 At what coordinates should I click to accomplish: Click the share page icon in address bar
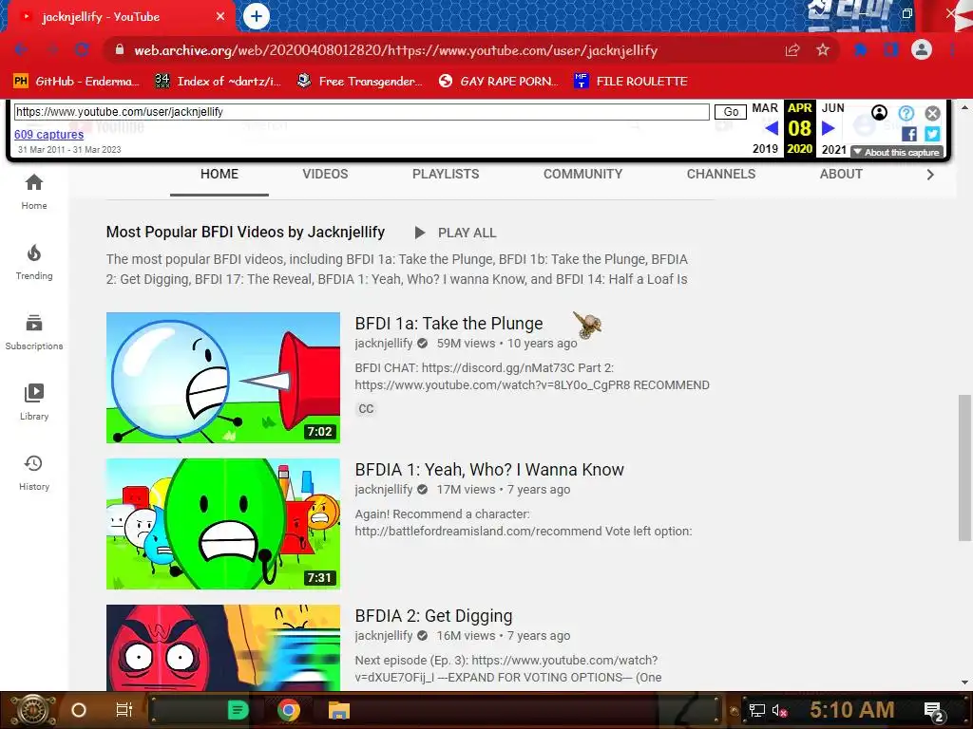coord(792,50)
